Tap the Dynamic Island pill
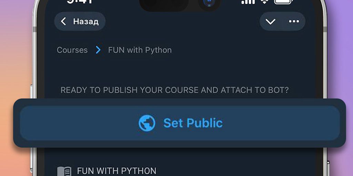 (x=164, y=4)
